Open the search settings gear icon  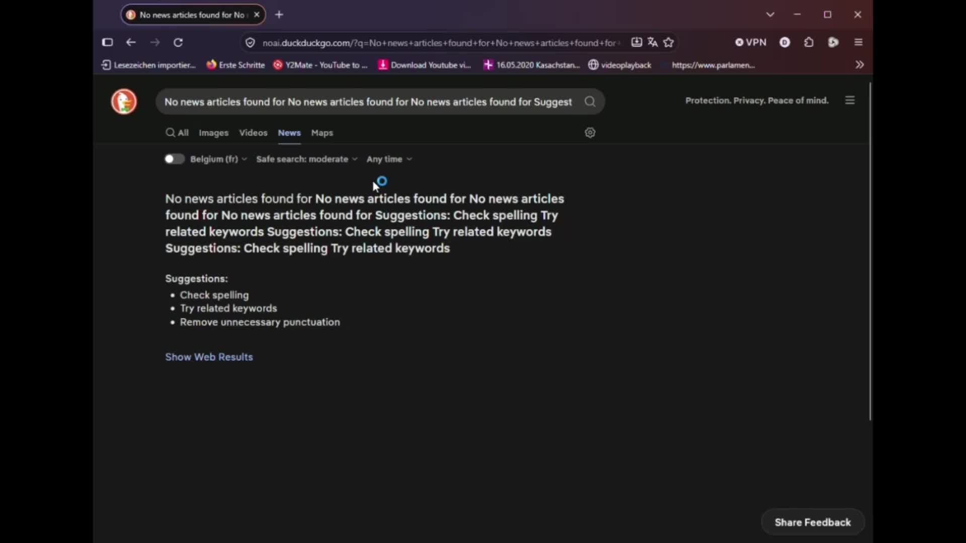(590, 132)
